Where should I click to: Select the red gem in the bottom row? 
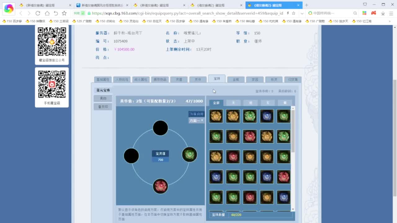point(250,197)
